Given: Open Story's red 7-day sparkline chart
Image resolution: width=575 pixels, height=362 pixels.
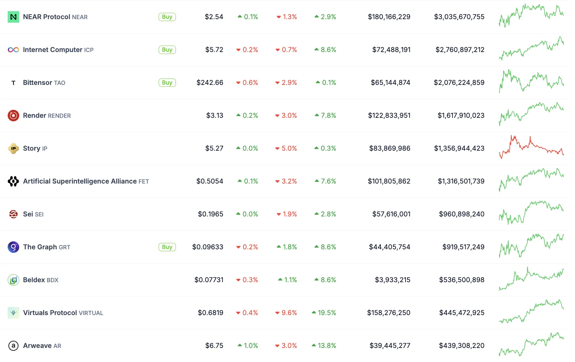Looking at the screenshot, I should 531,147.
